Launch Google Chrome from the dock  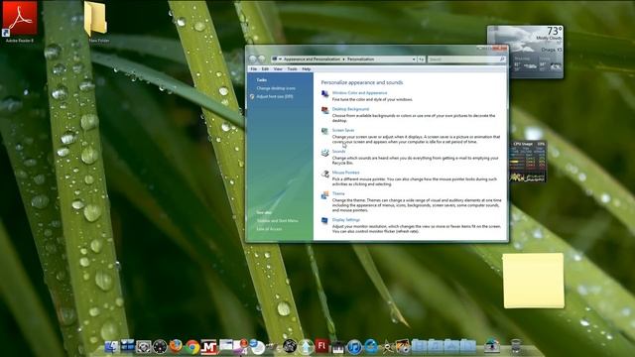coord(192,347)
